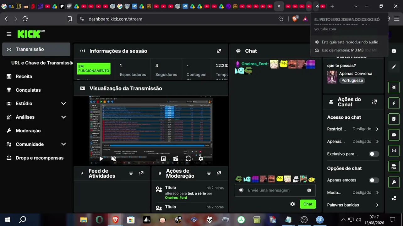Viewport: 403px width, 226px height.
Task: Send message with green Chat button
Action: (x=308, y=204)
